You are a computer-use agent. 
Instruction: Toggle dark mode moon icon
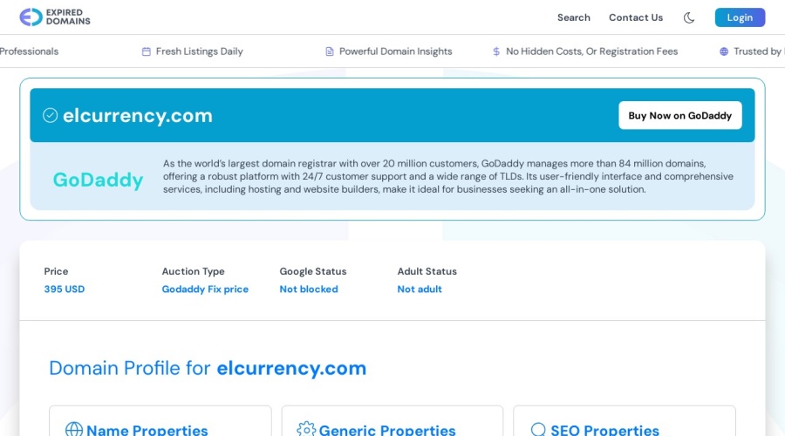689,18
